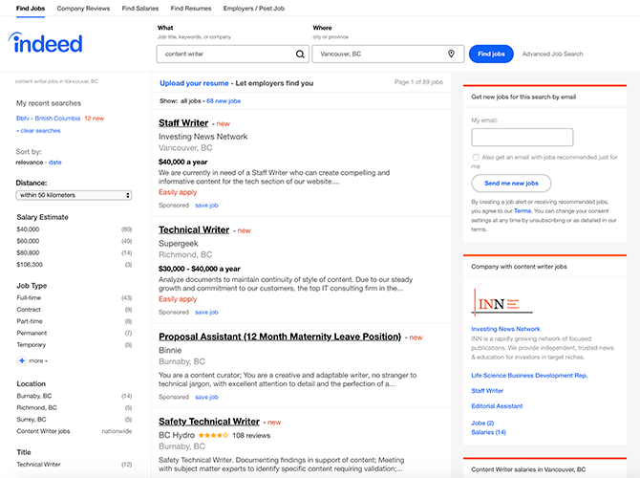The image size is (640, 478).
Task: Click into the Where location field
Action: pos(388,54)
